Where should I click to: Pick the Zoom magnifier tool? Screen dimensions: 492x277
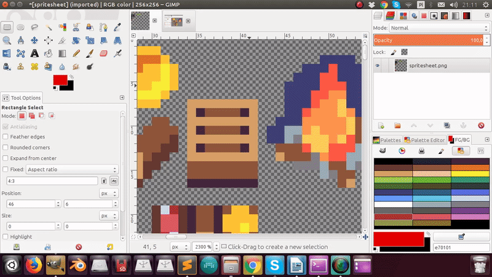(7, 41)
